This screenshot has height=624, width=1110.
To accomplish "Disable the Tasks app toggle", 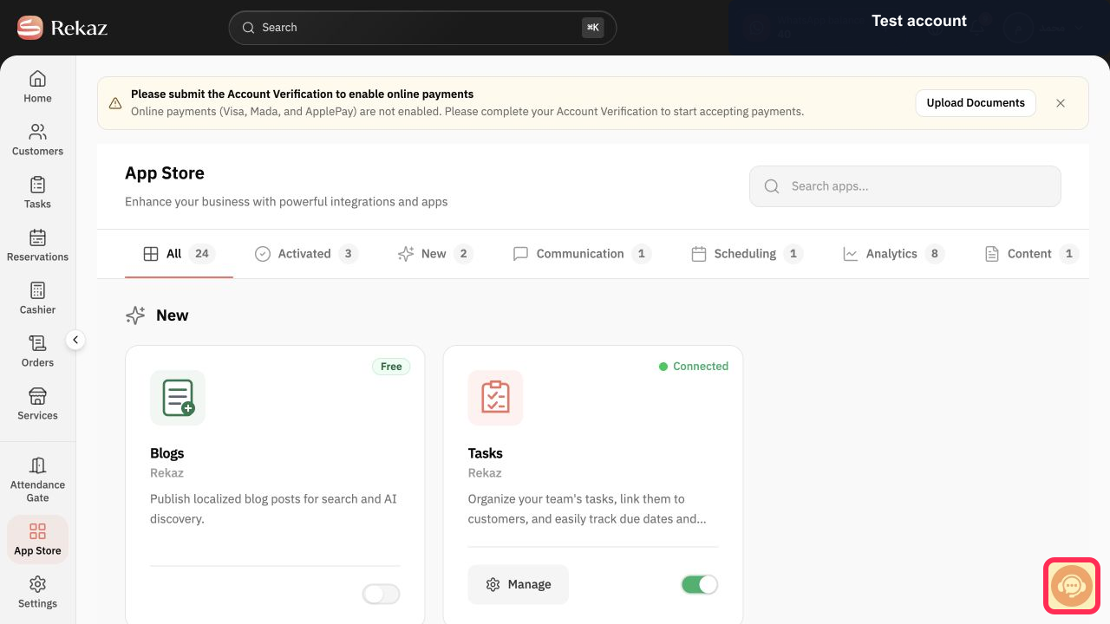I will click(700, 584).
